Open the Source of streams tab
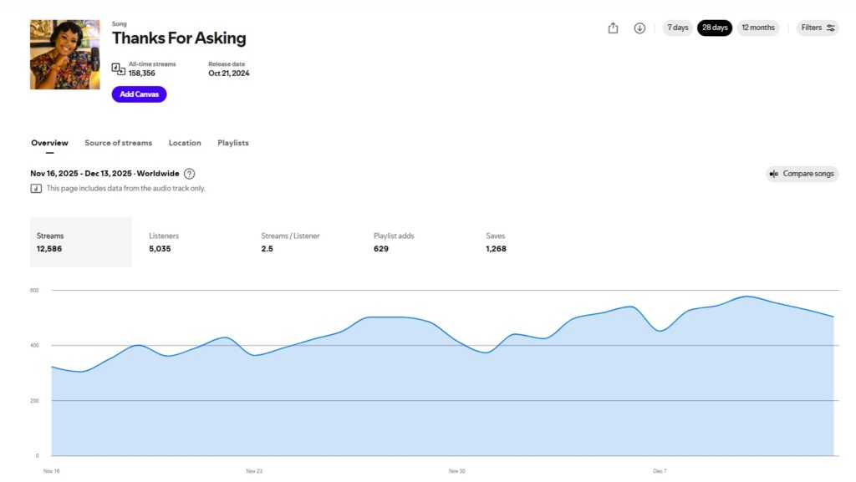Screen dimensions: 856x482 118,143
